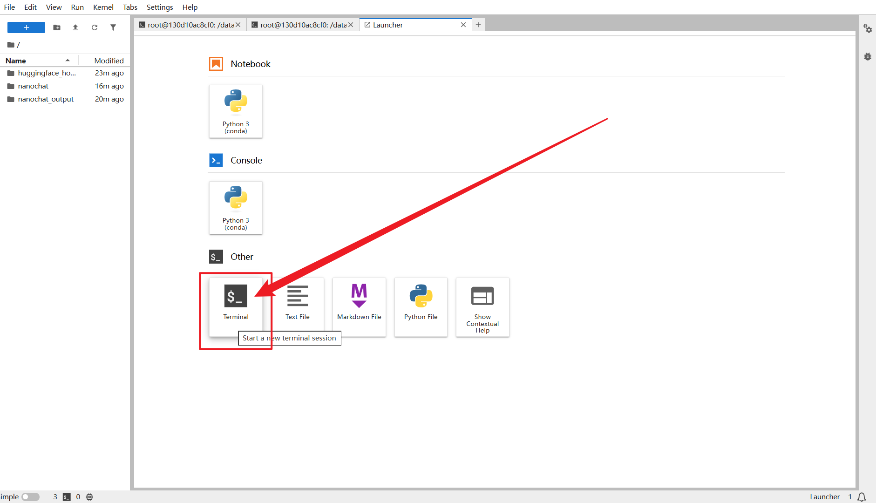This screenshot has height=503, width=876.
Task: Open Show Contextual Help card
Action: click(482, 307)
